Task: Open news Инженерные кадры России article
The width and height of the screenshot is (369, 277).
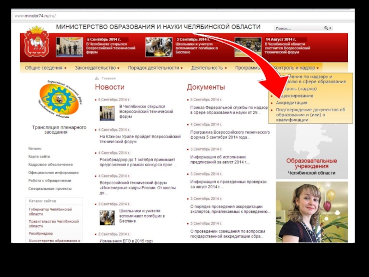Action: (x=137, y=188)
